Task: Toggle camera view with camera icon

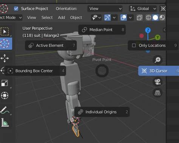Action: (157, 82)
